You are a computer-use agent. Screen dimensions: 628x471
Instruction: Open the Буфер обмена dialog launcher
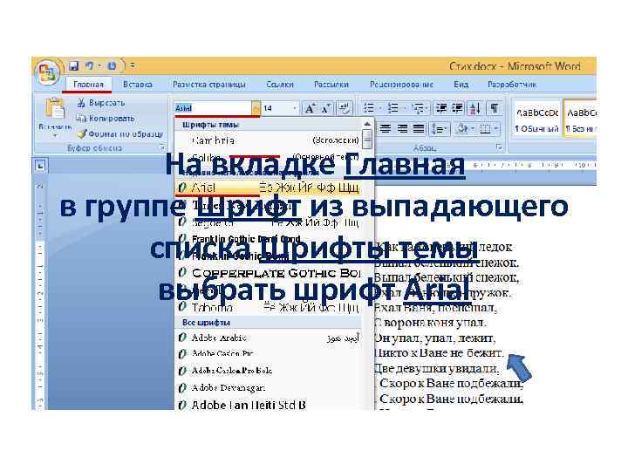pos(162,147)
